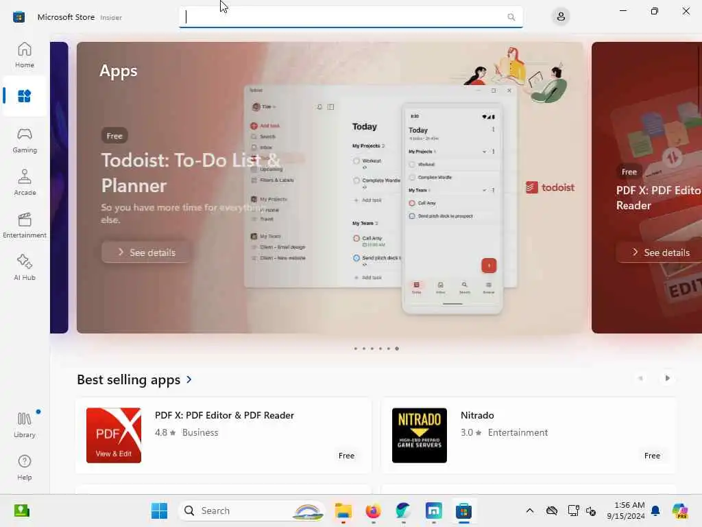
Task: Open the AI Hub section
Action: 24,268
